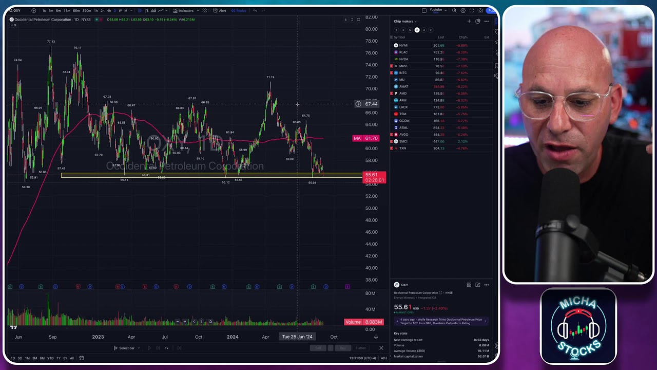Open the OXY details grid icon
Viewport: 657px width, 370px height.
click(469, 285)
